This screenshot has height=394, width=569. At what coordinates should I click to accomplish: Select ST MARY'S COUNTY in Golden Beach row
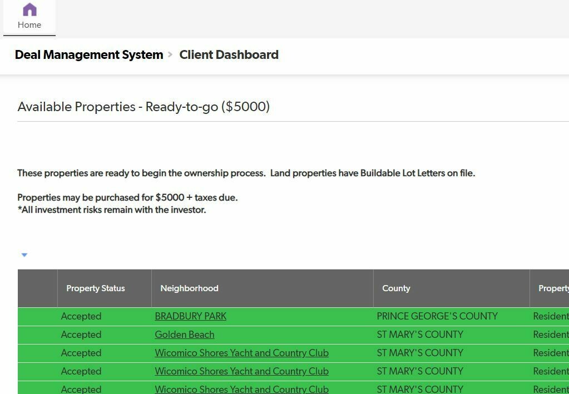click(420, 335)
